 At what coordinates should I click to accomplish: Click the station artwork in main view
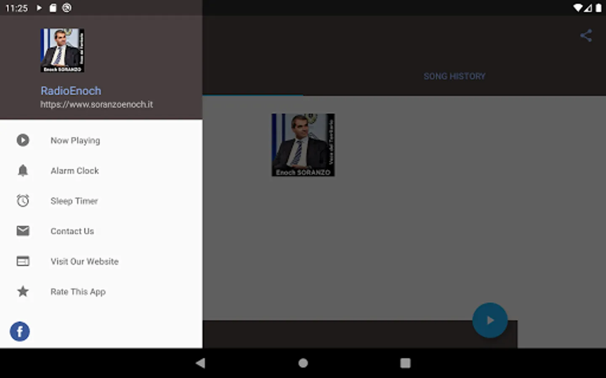click(303, 145)
